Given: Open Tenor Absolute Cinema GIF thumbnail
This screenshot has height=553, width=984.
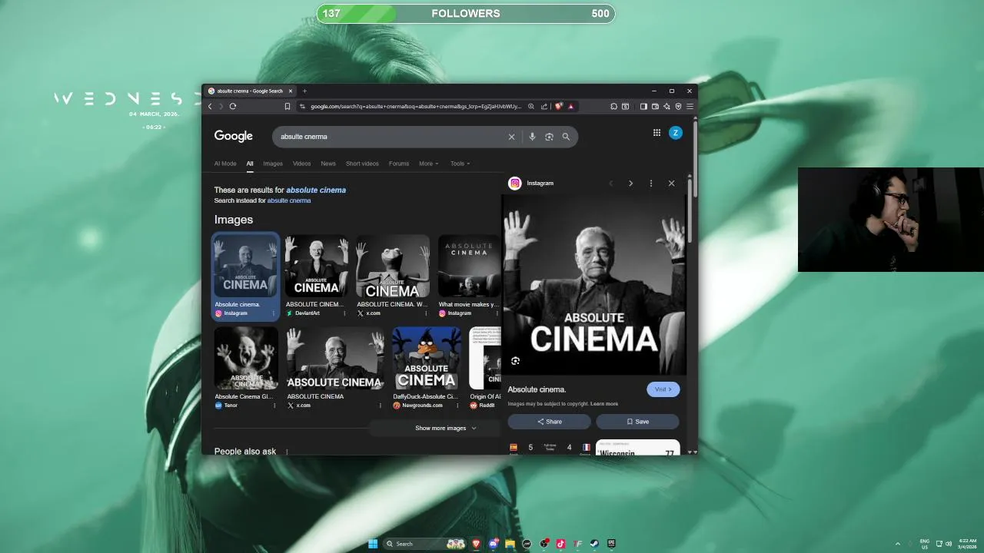Looking at the screenshot, I should click(x=246, y=358).
